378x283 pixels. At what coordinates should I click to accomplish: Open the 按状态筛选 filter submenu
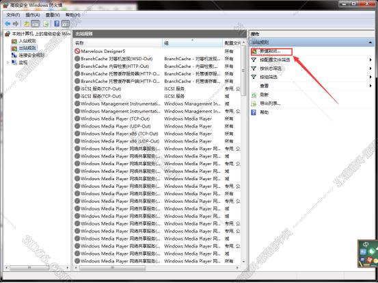(x=271, y=69)
